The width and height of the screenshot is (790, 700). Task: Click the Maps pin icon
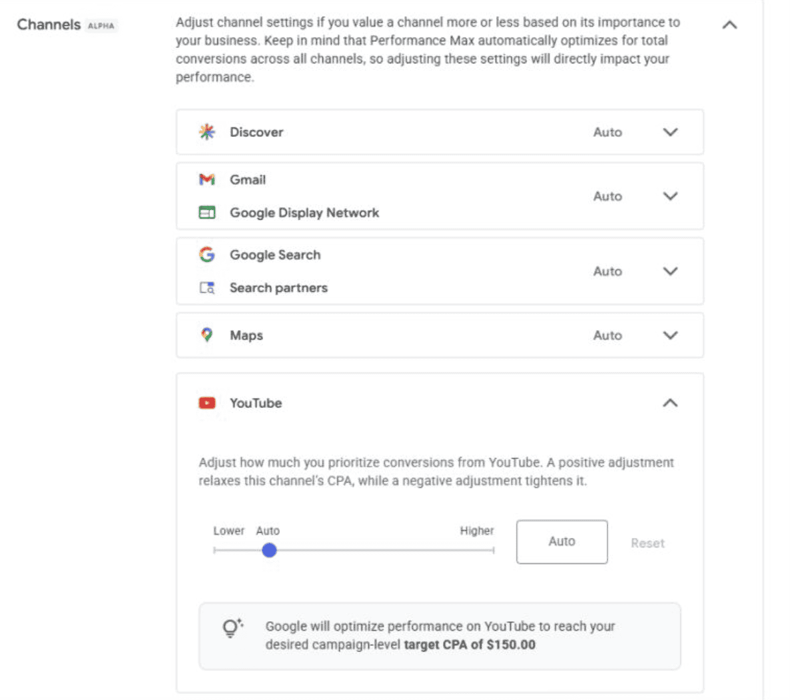click(x=206, y=335)
